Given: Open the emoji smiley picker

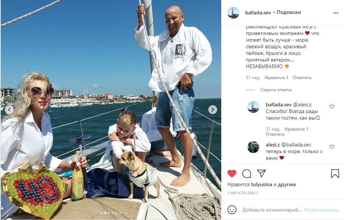Looking at the screenshot, I should coord(232,210).
